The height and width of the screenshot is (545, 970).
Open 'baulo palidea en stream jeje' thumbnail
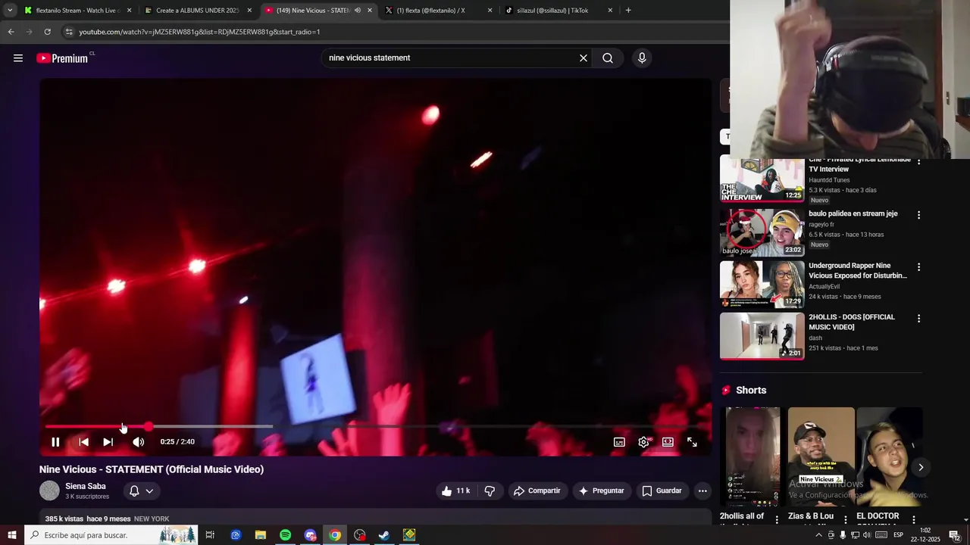(762, 232)
